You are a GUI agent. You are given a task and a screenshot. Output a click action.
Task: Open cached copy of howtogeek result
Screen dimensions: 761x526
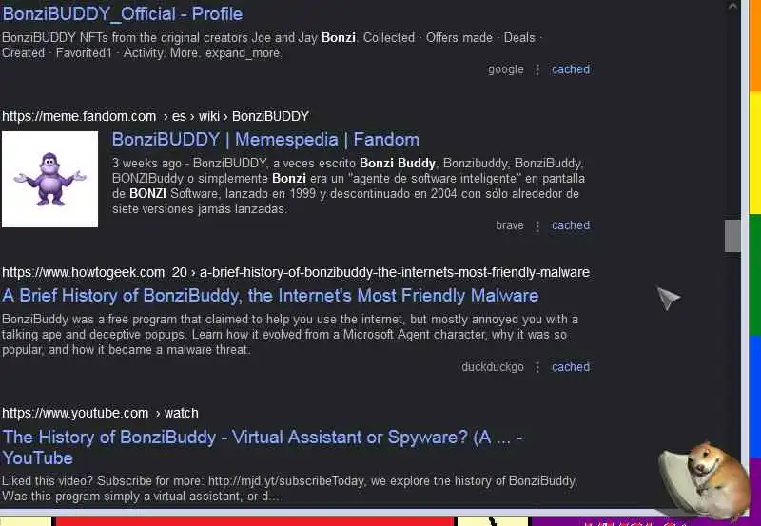[x=571, y=367]
